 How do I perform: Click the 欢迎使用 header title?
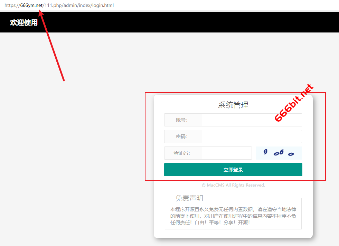tap(24, 22)
